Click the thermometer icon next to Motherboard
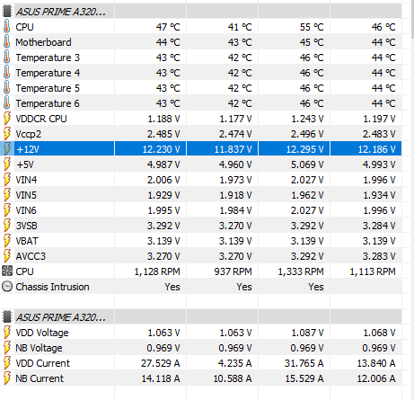 pyautogui.click(x=6, y=42)
